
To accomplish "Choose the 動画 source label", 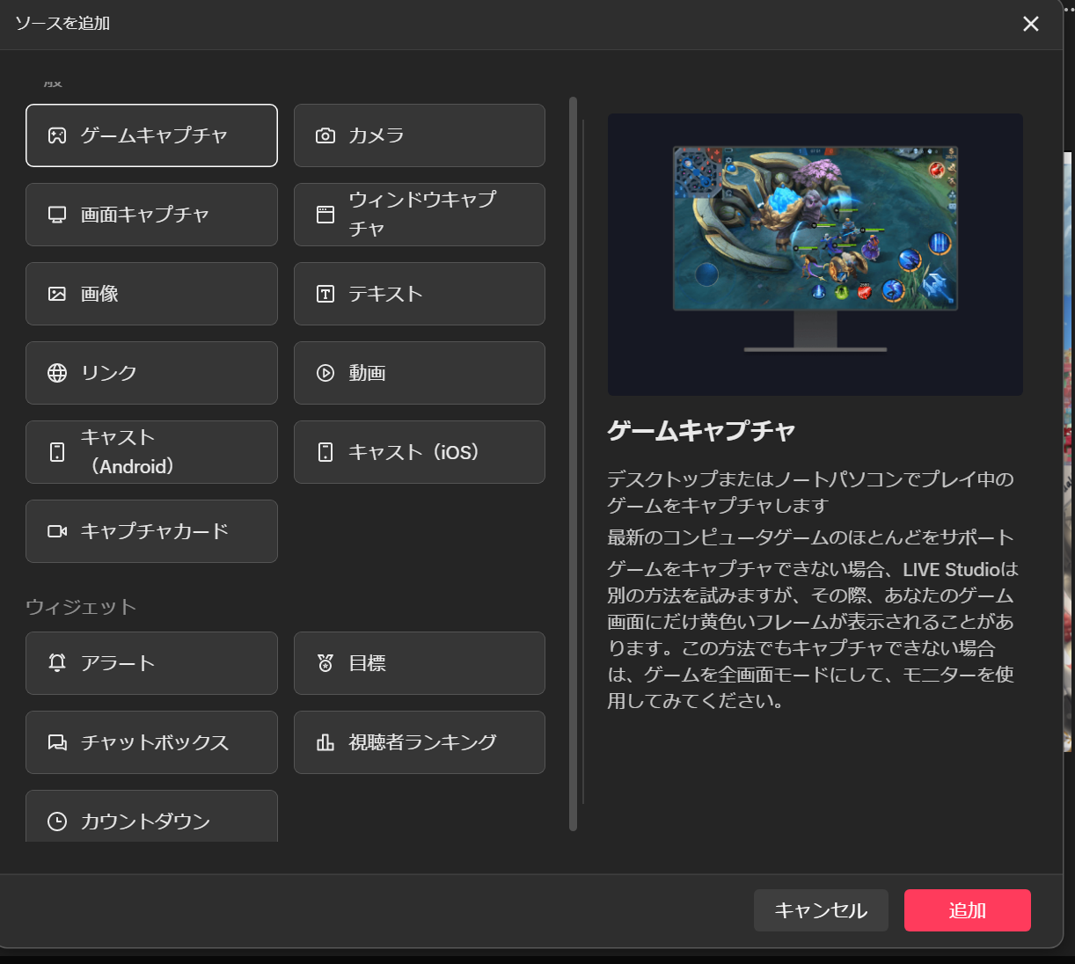I will point(367,373).
